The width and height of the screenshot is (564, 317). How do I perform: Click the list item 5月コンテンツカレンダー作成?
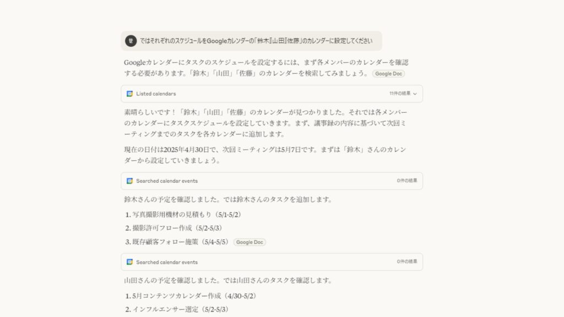pos(191,296)
